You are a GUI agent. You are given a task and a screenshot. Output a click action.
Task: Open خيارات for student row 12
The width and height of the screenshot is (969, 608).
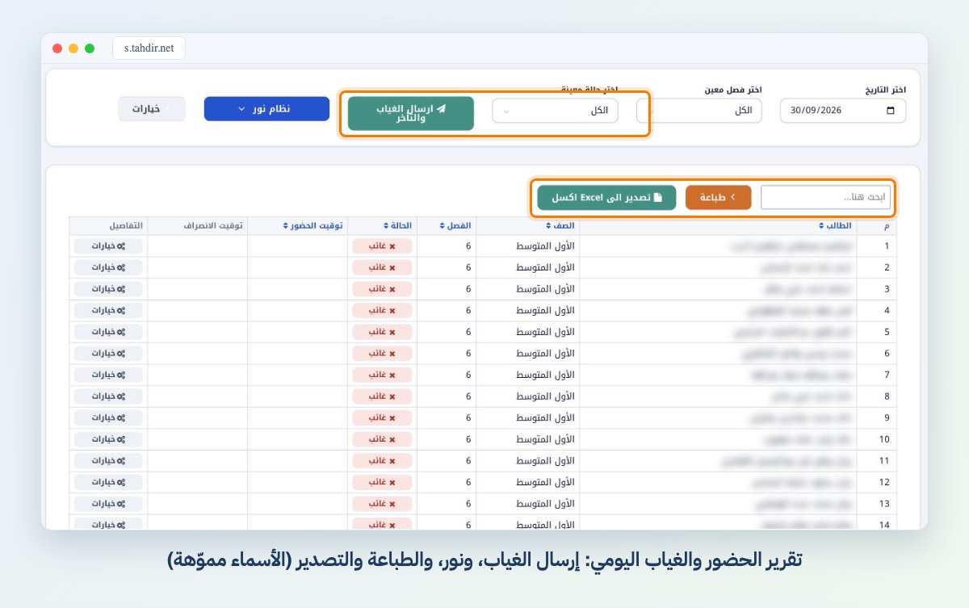coord(108,482)
